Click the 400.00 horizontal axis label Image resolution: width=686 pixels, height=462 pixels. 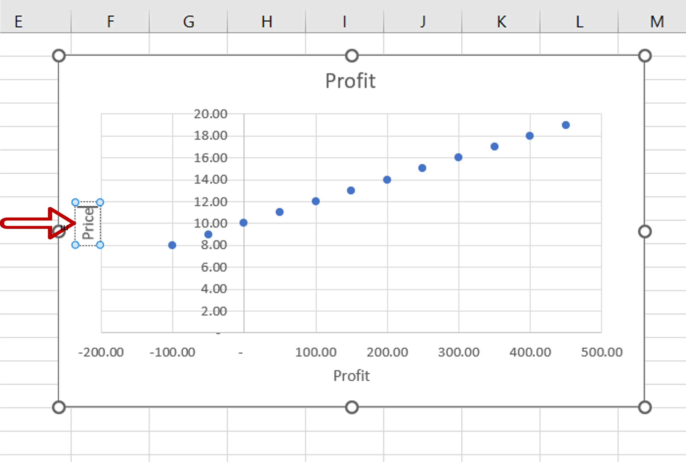click(x=530, y=352)
